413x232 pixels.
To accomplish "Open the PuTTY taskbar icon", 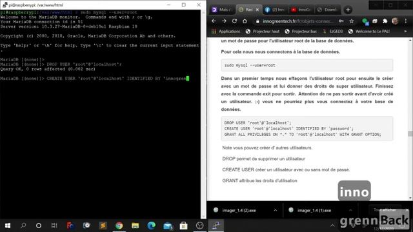I will (216, 226).
